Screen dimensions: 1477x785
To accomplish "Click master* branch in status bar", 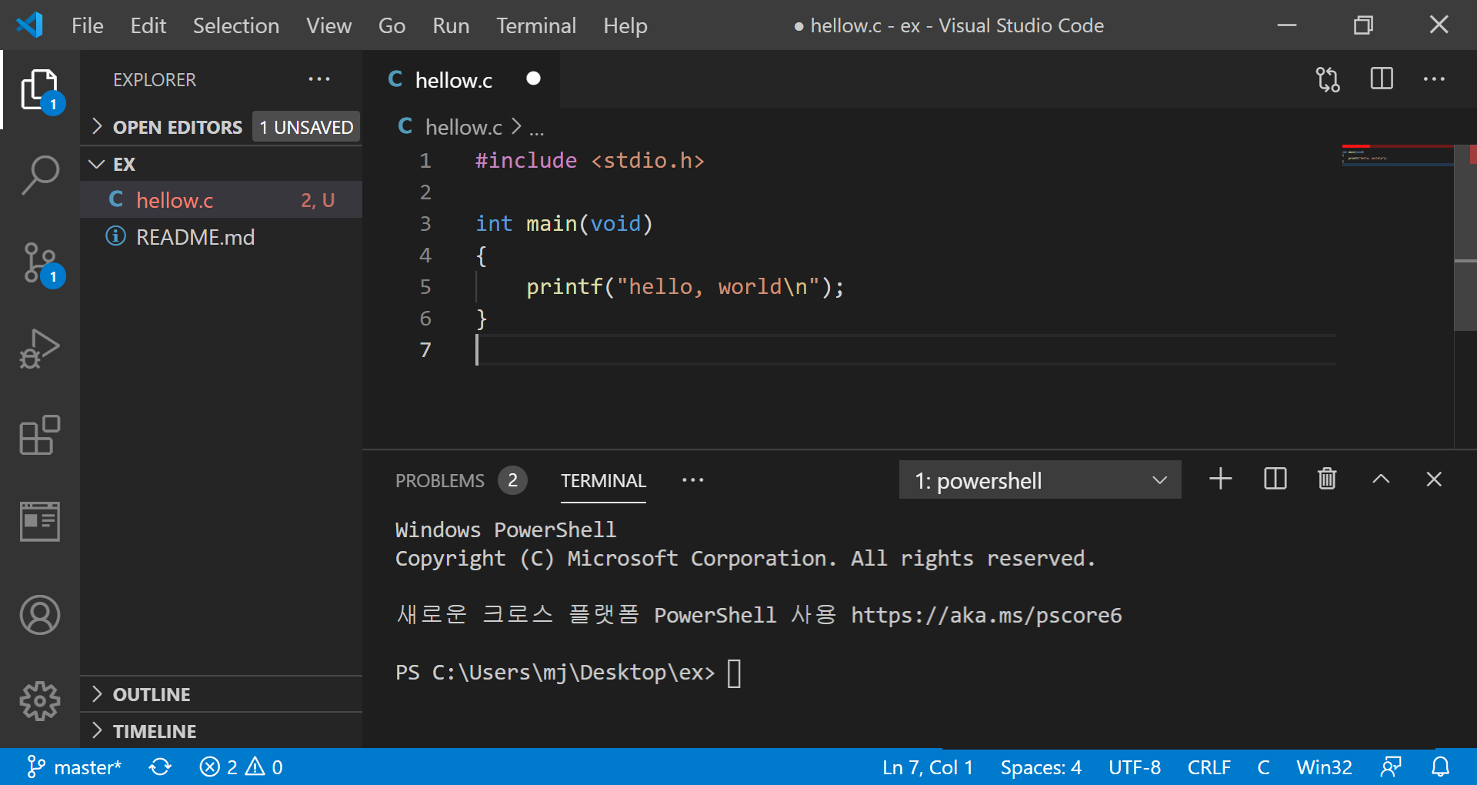I will [x=74, y=767].
